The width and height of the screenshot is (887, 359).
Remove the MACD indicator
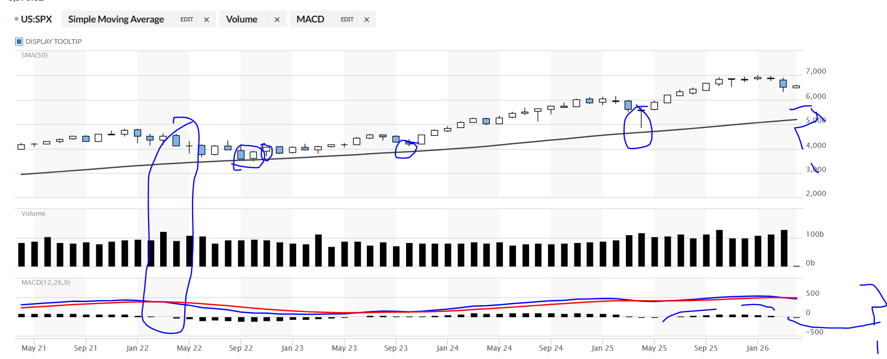tap(367, 19)
